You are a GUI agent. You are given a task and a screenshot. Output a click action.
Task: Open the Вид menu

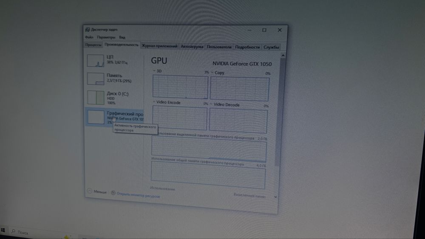tap(122, 37)
